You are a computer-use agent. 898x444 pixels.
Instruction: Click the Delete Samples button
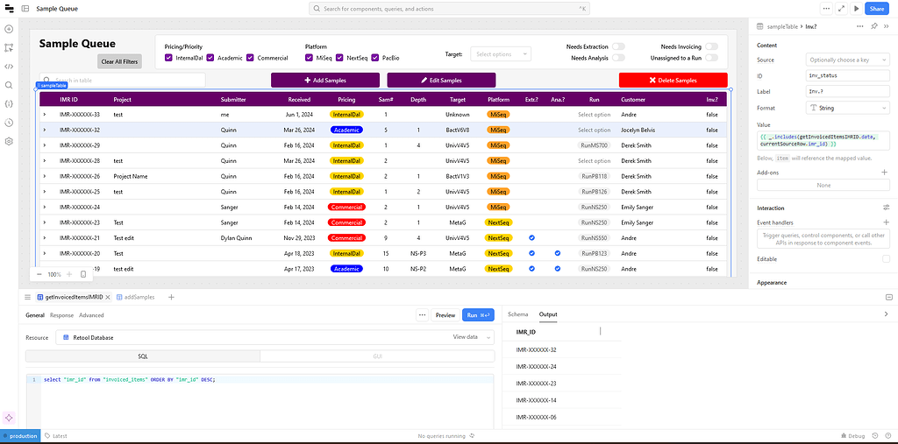pyautogui.click(x=673, y=80)
